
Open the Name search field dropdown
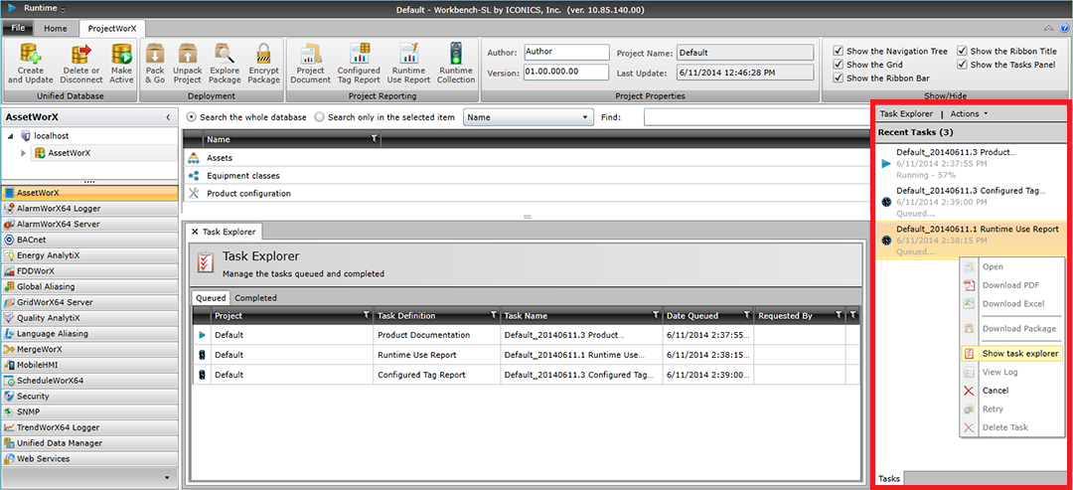click(587, 117)
